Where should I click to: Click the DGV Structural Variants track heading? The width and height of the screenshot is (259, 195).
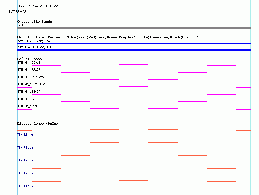(x=108, y=37)
